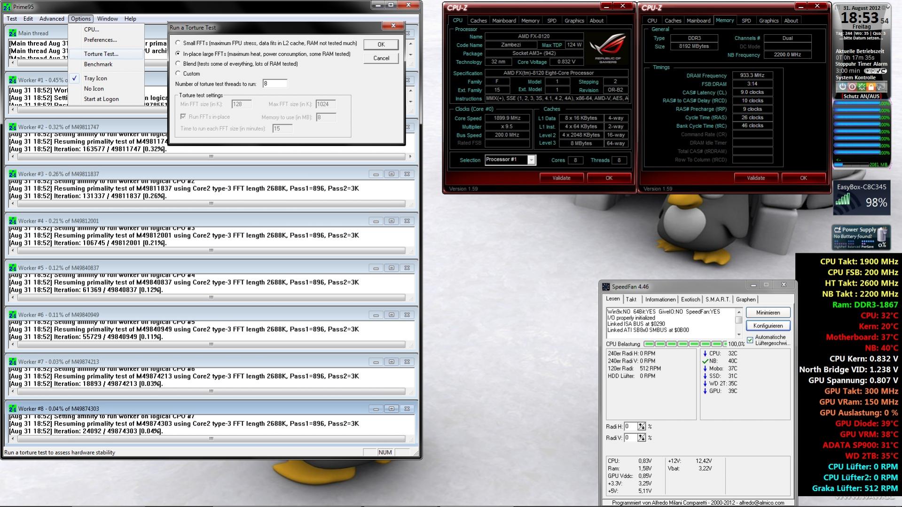Switch to the Mainboard tab in left CPU-Z window

[x=504, y=21]
